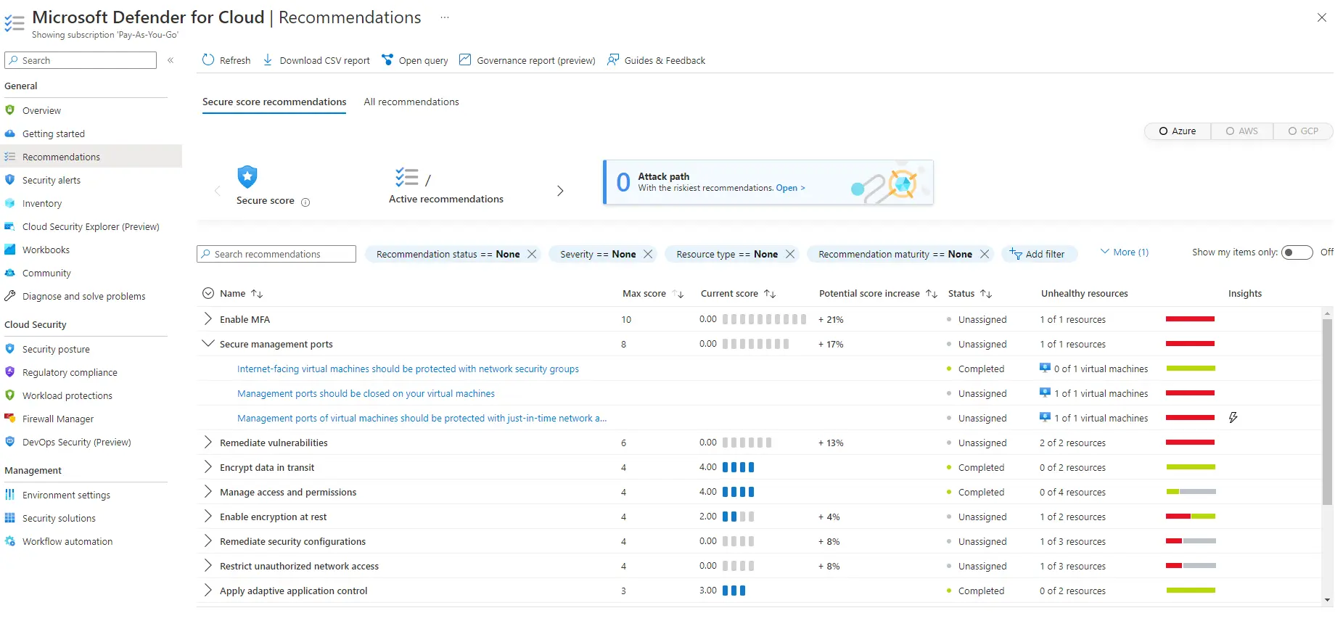Open Cloud Security Explorer (Preview)

(90, 226)
